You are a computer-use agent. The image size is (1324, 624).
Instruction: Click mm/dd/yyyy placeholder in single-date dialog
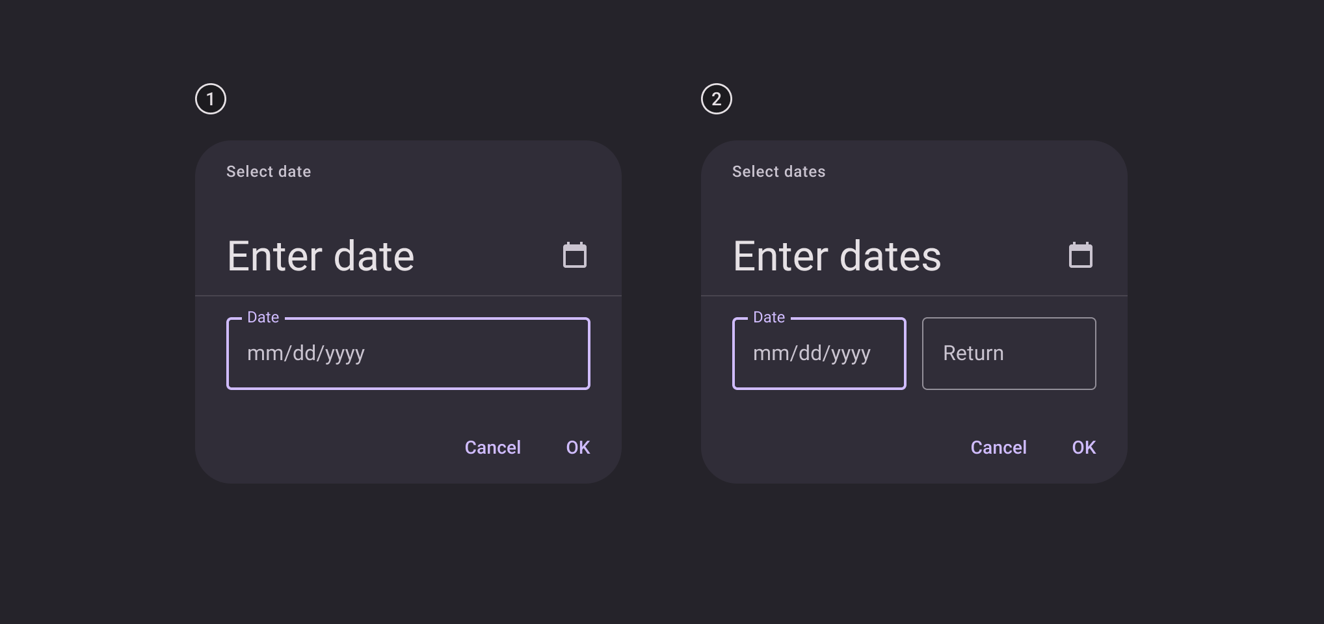pos(306,354)
